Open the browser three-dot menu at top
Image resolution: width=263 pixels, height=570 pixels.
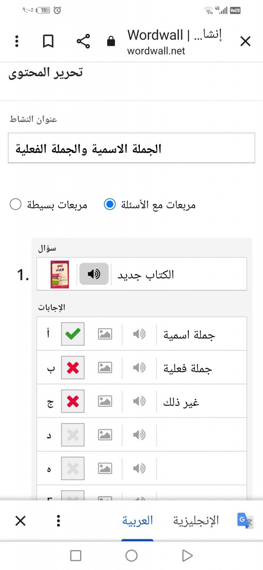(17, 41)
